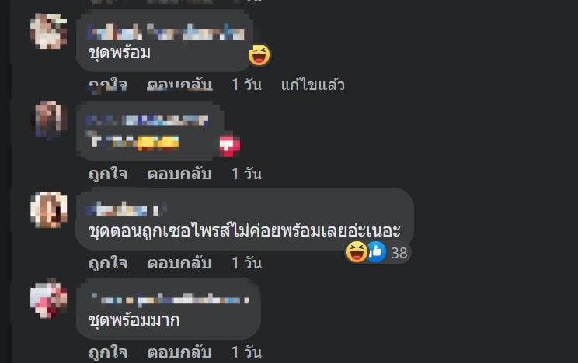Screen dimensions: 578x363
Task: Open the third commenter's avatar
Action: tap(49, 209)
